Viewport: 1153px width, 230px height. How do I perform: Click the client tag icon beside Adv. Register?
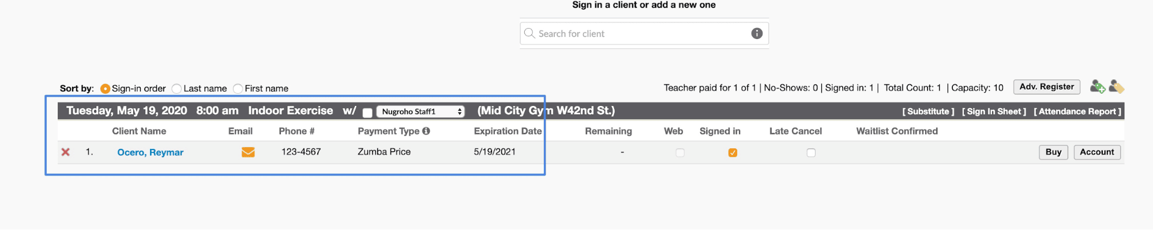1117,87
